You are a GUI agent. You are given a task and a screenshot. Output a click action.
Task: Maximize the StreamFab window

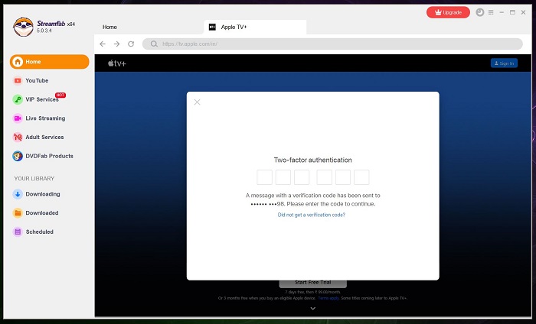512,12
